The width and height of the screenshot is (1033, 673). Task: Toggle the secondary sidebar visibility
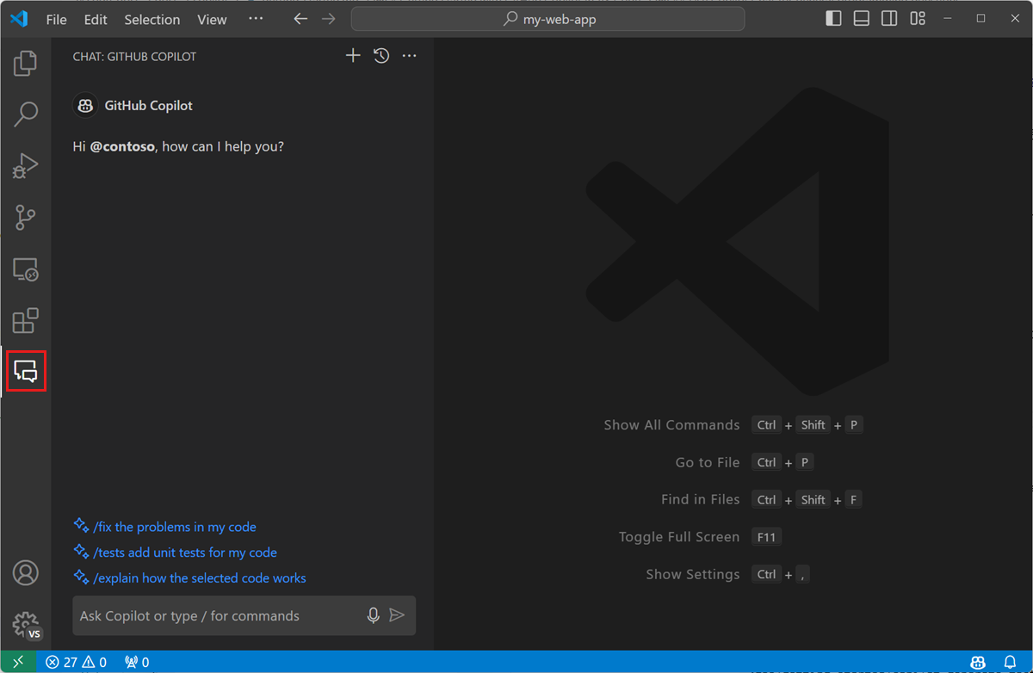[888, 17]
